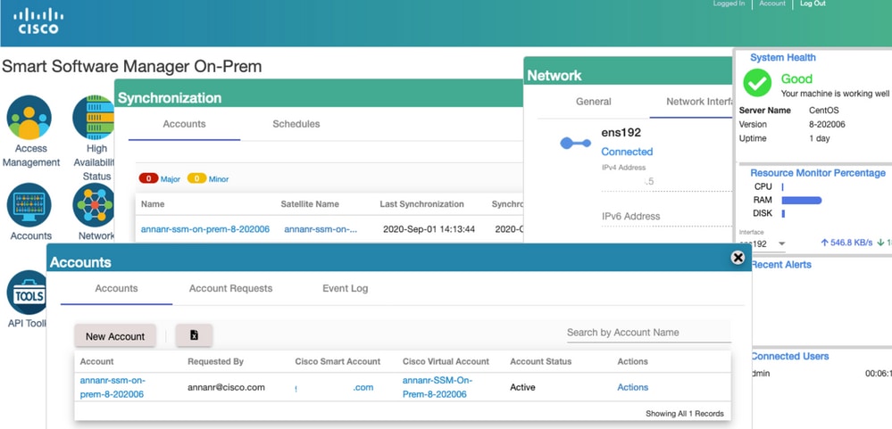Open annanr-ssm-on-prem-8-202006 in Synchronization table
This screenshot has width=892, height=429.
pyautogui.click(x=205, y=229)
